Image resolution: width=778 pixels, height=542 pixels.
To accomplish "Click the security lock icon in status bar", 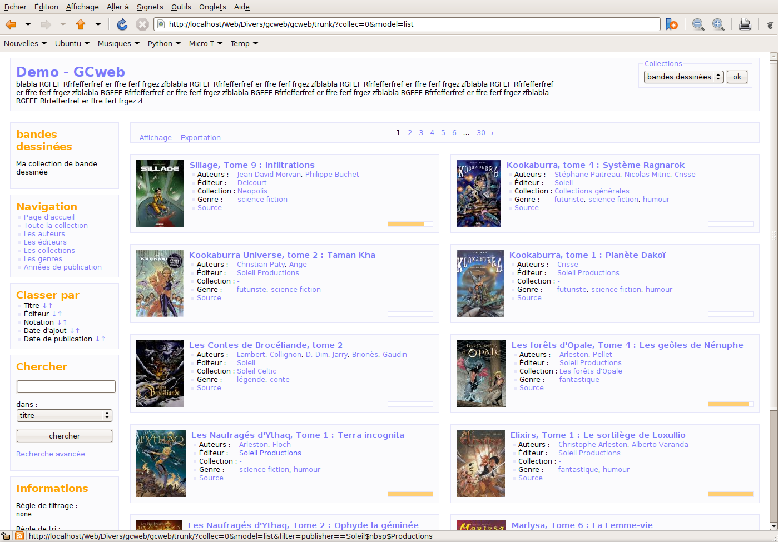I will [x=6, y=536].
